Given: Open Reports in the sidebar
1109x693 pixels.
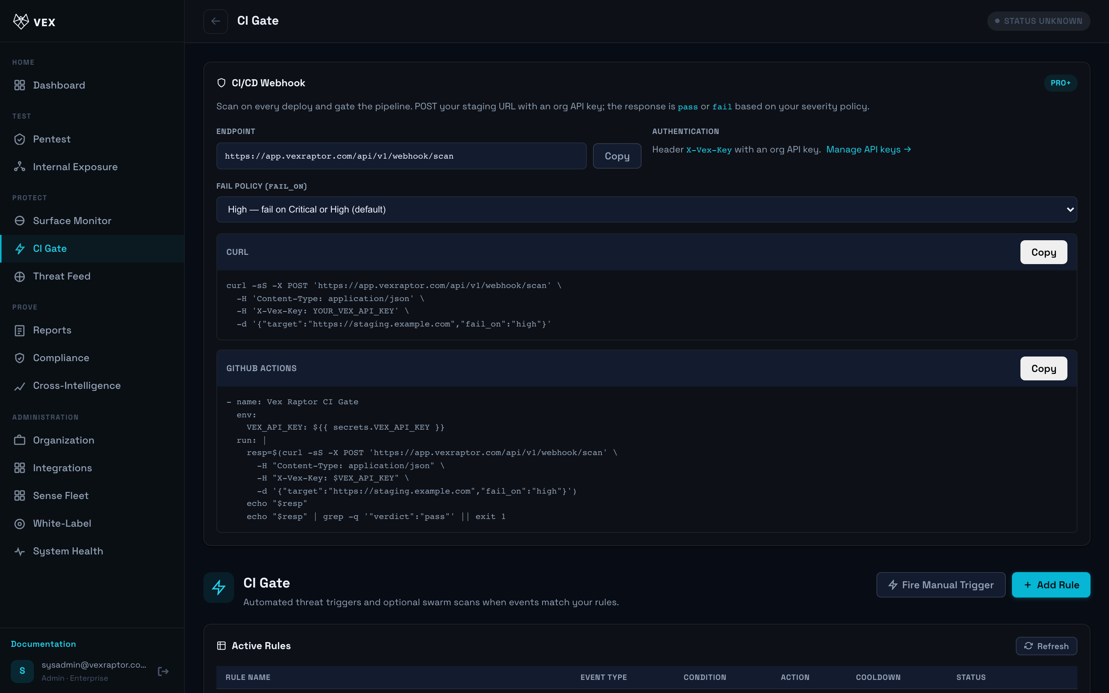Looking at the screenshot, I should pyautogui.click(x=92, y=330).
